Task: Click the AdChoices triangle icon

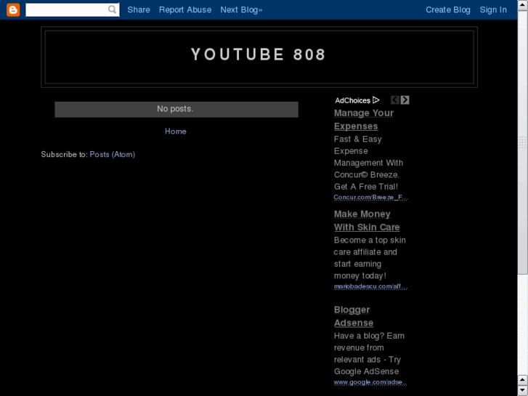Action: 376,100
